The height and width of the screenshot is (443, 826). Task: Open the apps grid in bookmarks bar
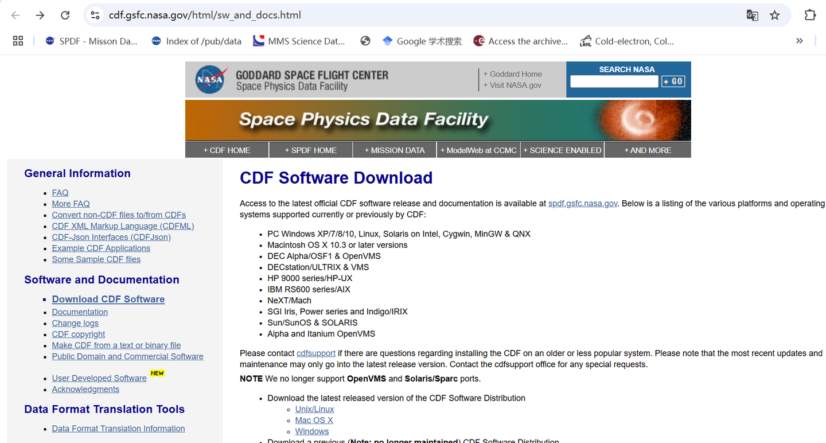click(x=18, y=41)
